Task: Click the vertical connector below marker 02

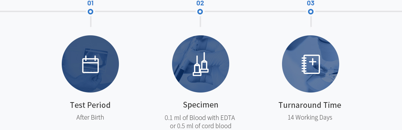Action: point(200,21)
